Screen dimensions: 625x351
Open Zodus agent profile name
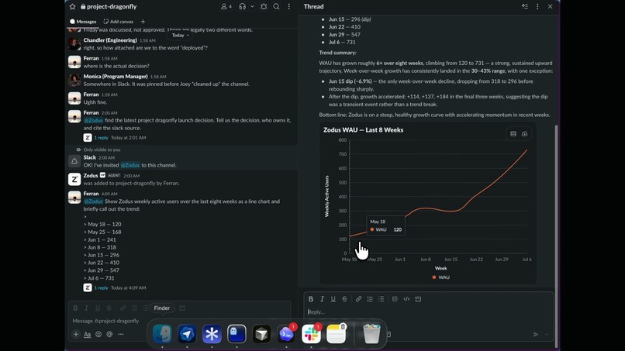click(91, 175)
